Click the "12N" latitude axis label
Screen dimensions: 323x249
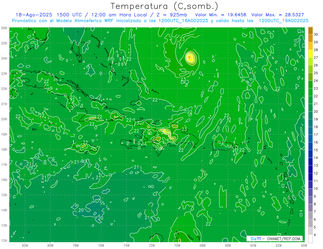click(x=4, y=240)
